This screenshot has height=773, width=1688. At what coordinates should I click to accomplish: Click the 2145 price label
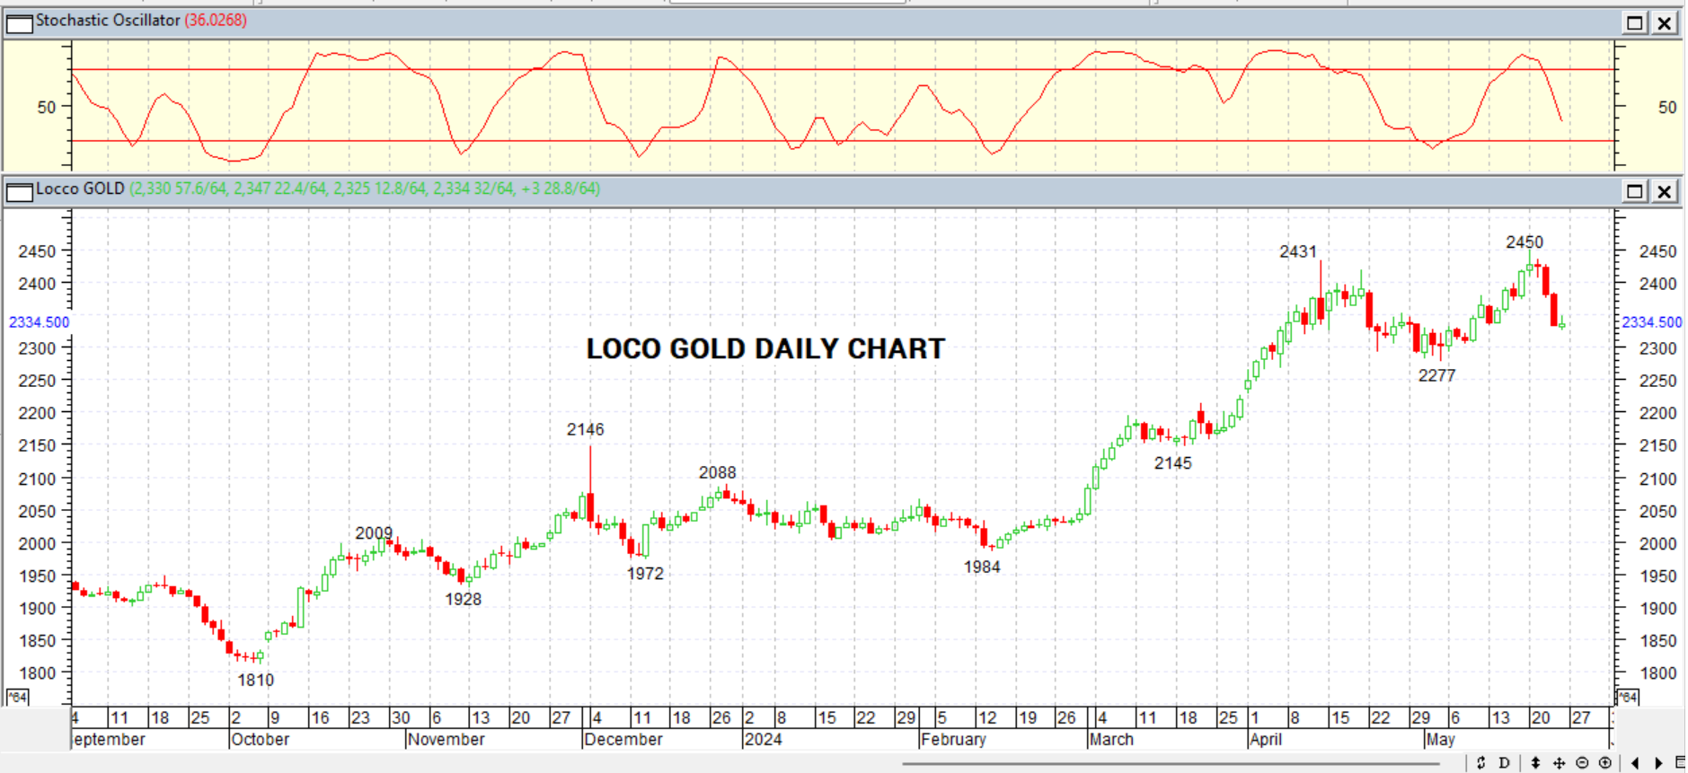(1173, 463)
